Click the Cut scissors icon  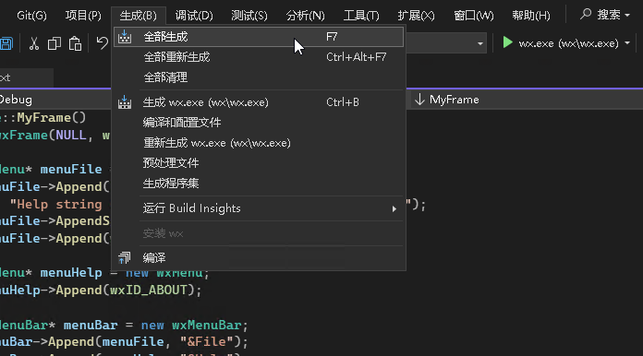34,43
